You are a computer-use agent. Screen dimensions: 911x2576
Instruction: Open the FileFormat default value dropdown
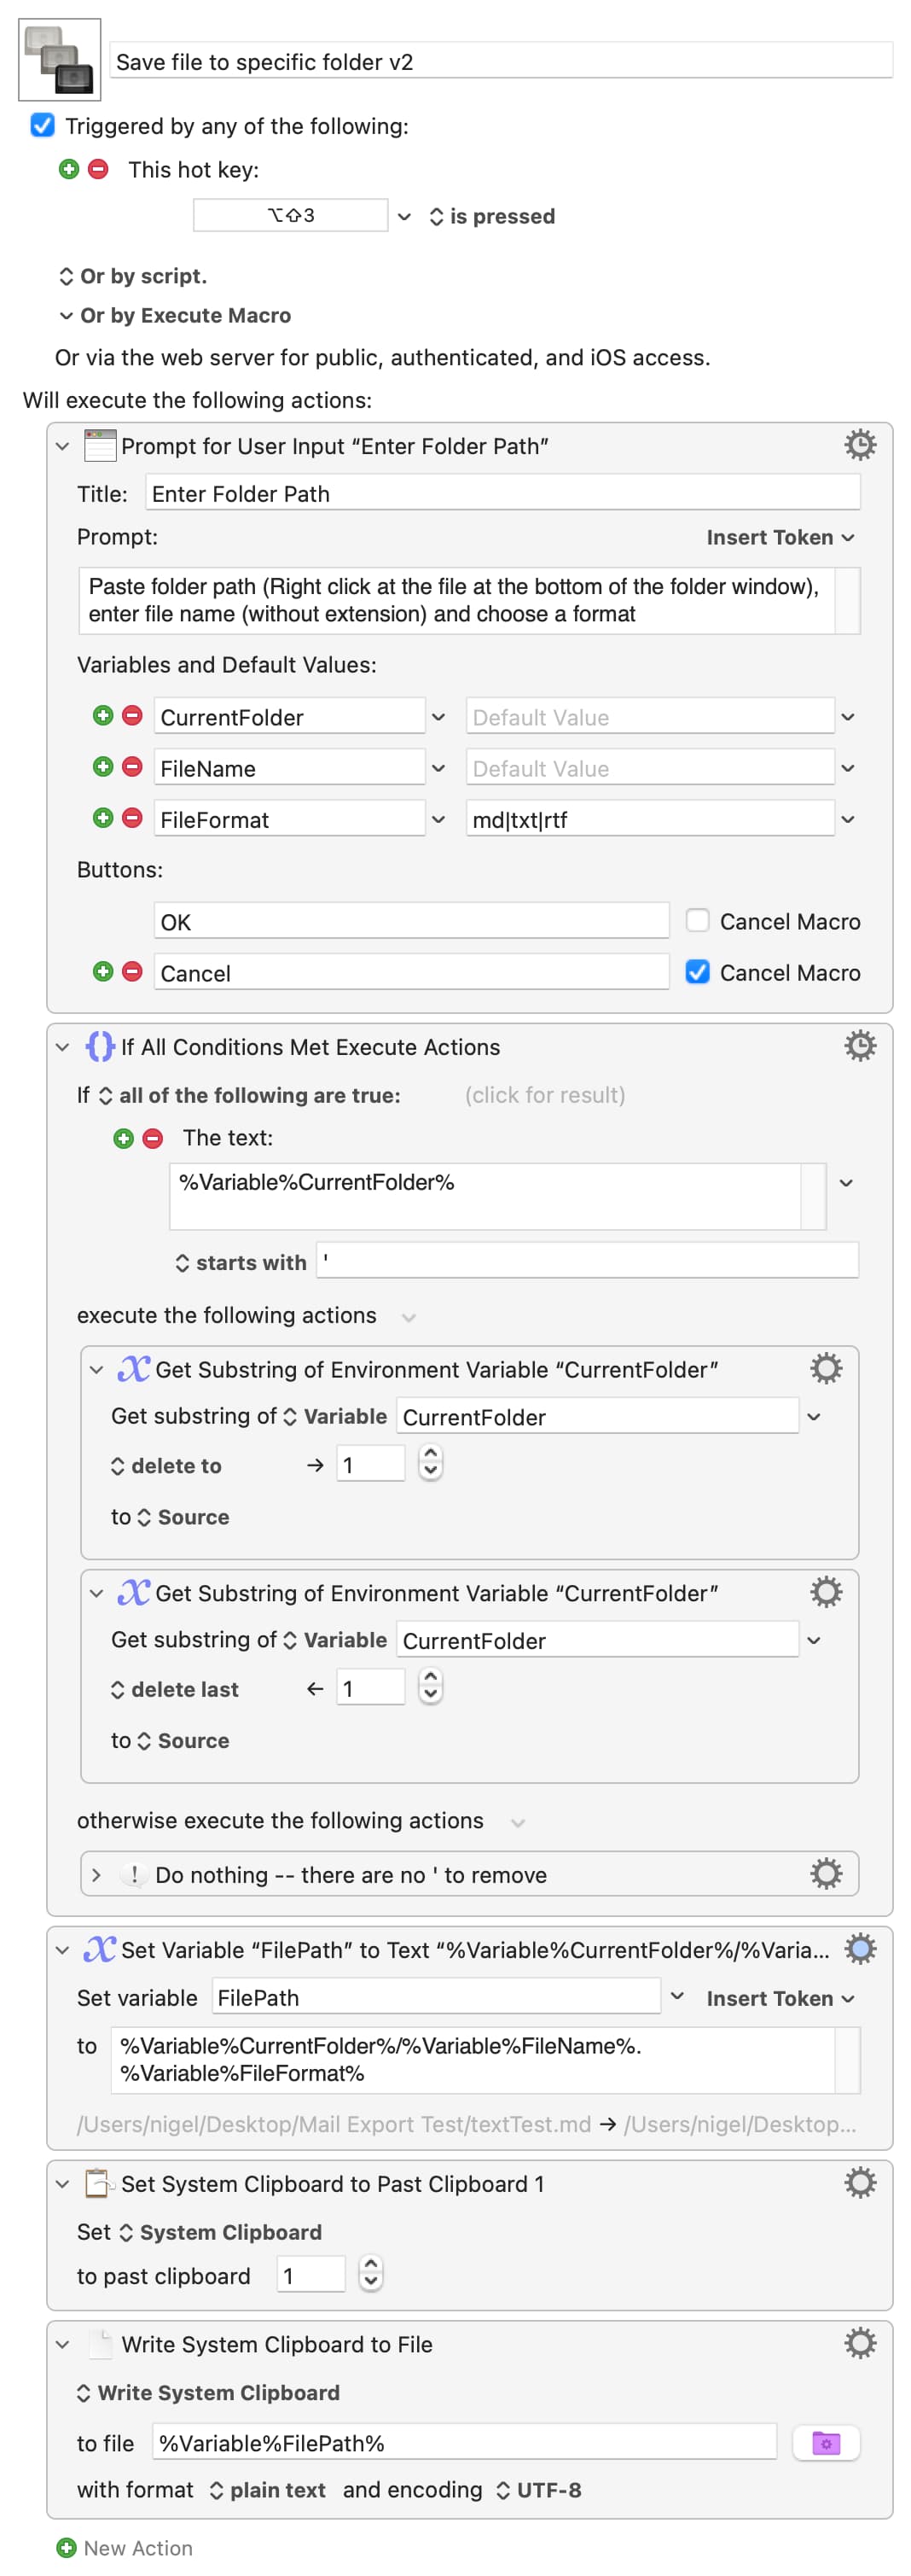point(847,819)
